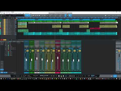Select the Mute tool in toolbar
The image size is (121, 91).
tap(37, 15)
